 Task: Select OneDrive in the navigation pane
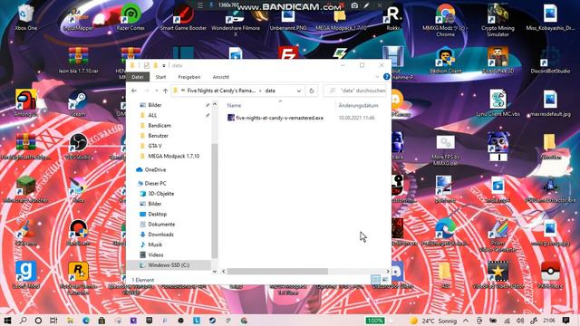pyautogui.click(x=155, y=170)
